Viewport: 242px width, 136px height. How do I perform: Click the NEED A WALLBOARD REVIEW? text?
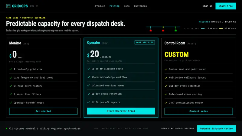(x=178, y=129)
